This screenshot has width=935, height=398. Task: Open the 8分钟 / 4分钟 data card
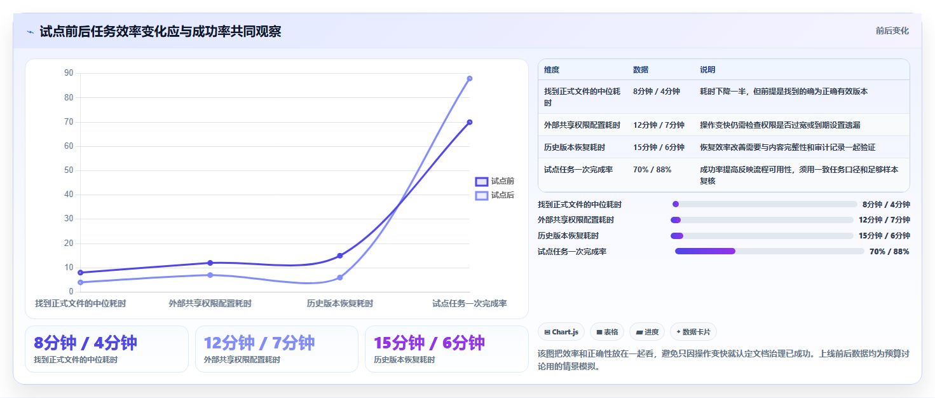(x=107, y=349)
